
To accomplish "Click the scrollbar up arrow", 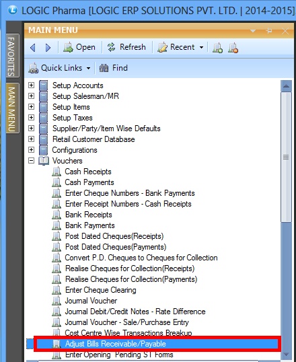I will (x=286, y=86).
